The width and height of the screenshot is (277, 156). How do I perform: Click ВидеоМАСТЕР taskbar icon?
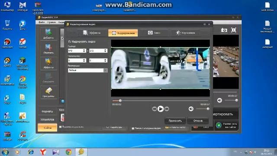81,152
